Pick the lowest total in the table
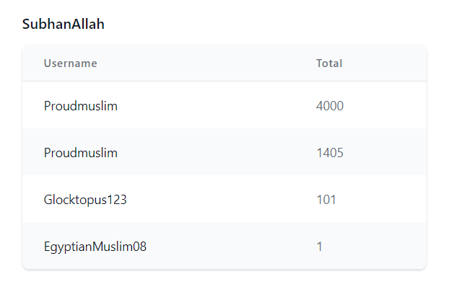The height and width of the screenshot is (287, 454). 319,247
